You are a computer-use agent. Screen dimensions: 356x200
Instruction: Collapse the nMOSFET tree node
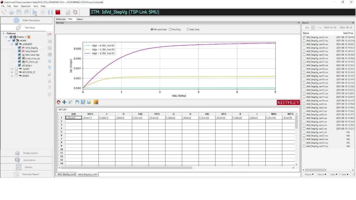[12, 44]
